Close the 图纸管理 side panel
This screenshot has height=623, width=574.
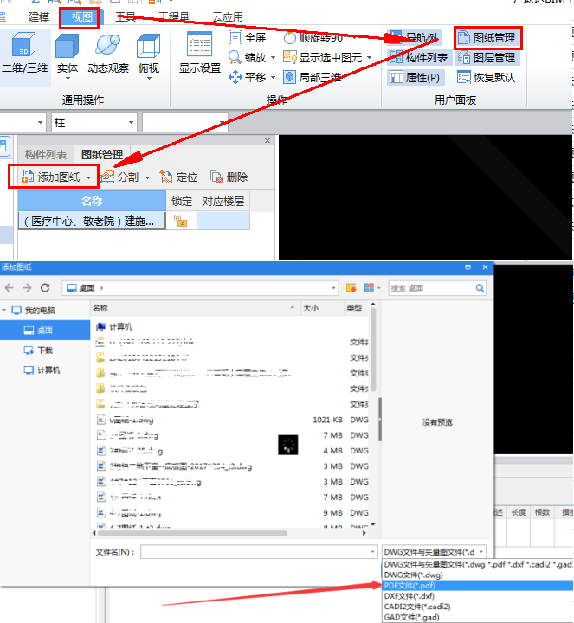coord(268,141)
